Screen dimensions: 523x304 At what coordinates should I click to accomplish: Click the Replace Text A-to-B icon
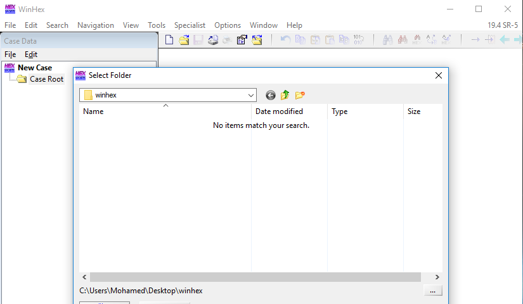[431, 40]
